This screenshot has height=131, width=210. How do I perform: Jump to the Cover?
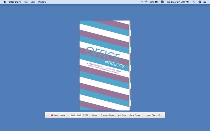[x=95, y=115]
